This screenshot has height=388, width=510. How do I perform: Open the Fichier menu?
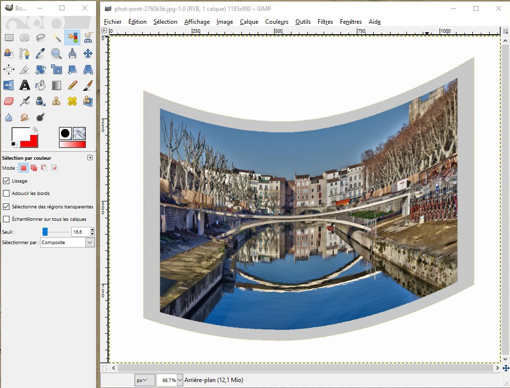pos(113,22)
